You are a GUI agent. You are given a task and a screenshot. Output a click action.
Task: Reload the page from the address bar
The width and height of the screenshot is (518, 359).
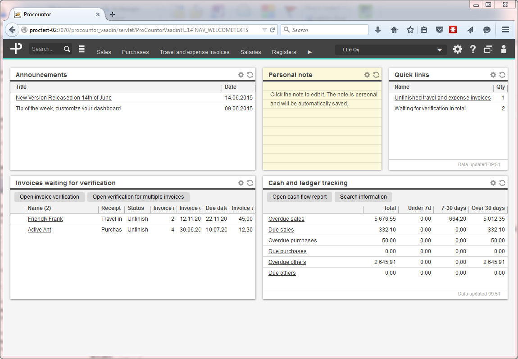[x=272, y=30]
